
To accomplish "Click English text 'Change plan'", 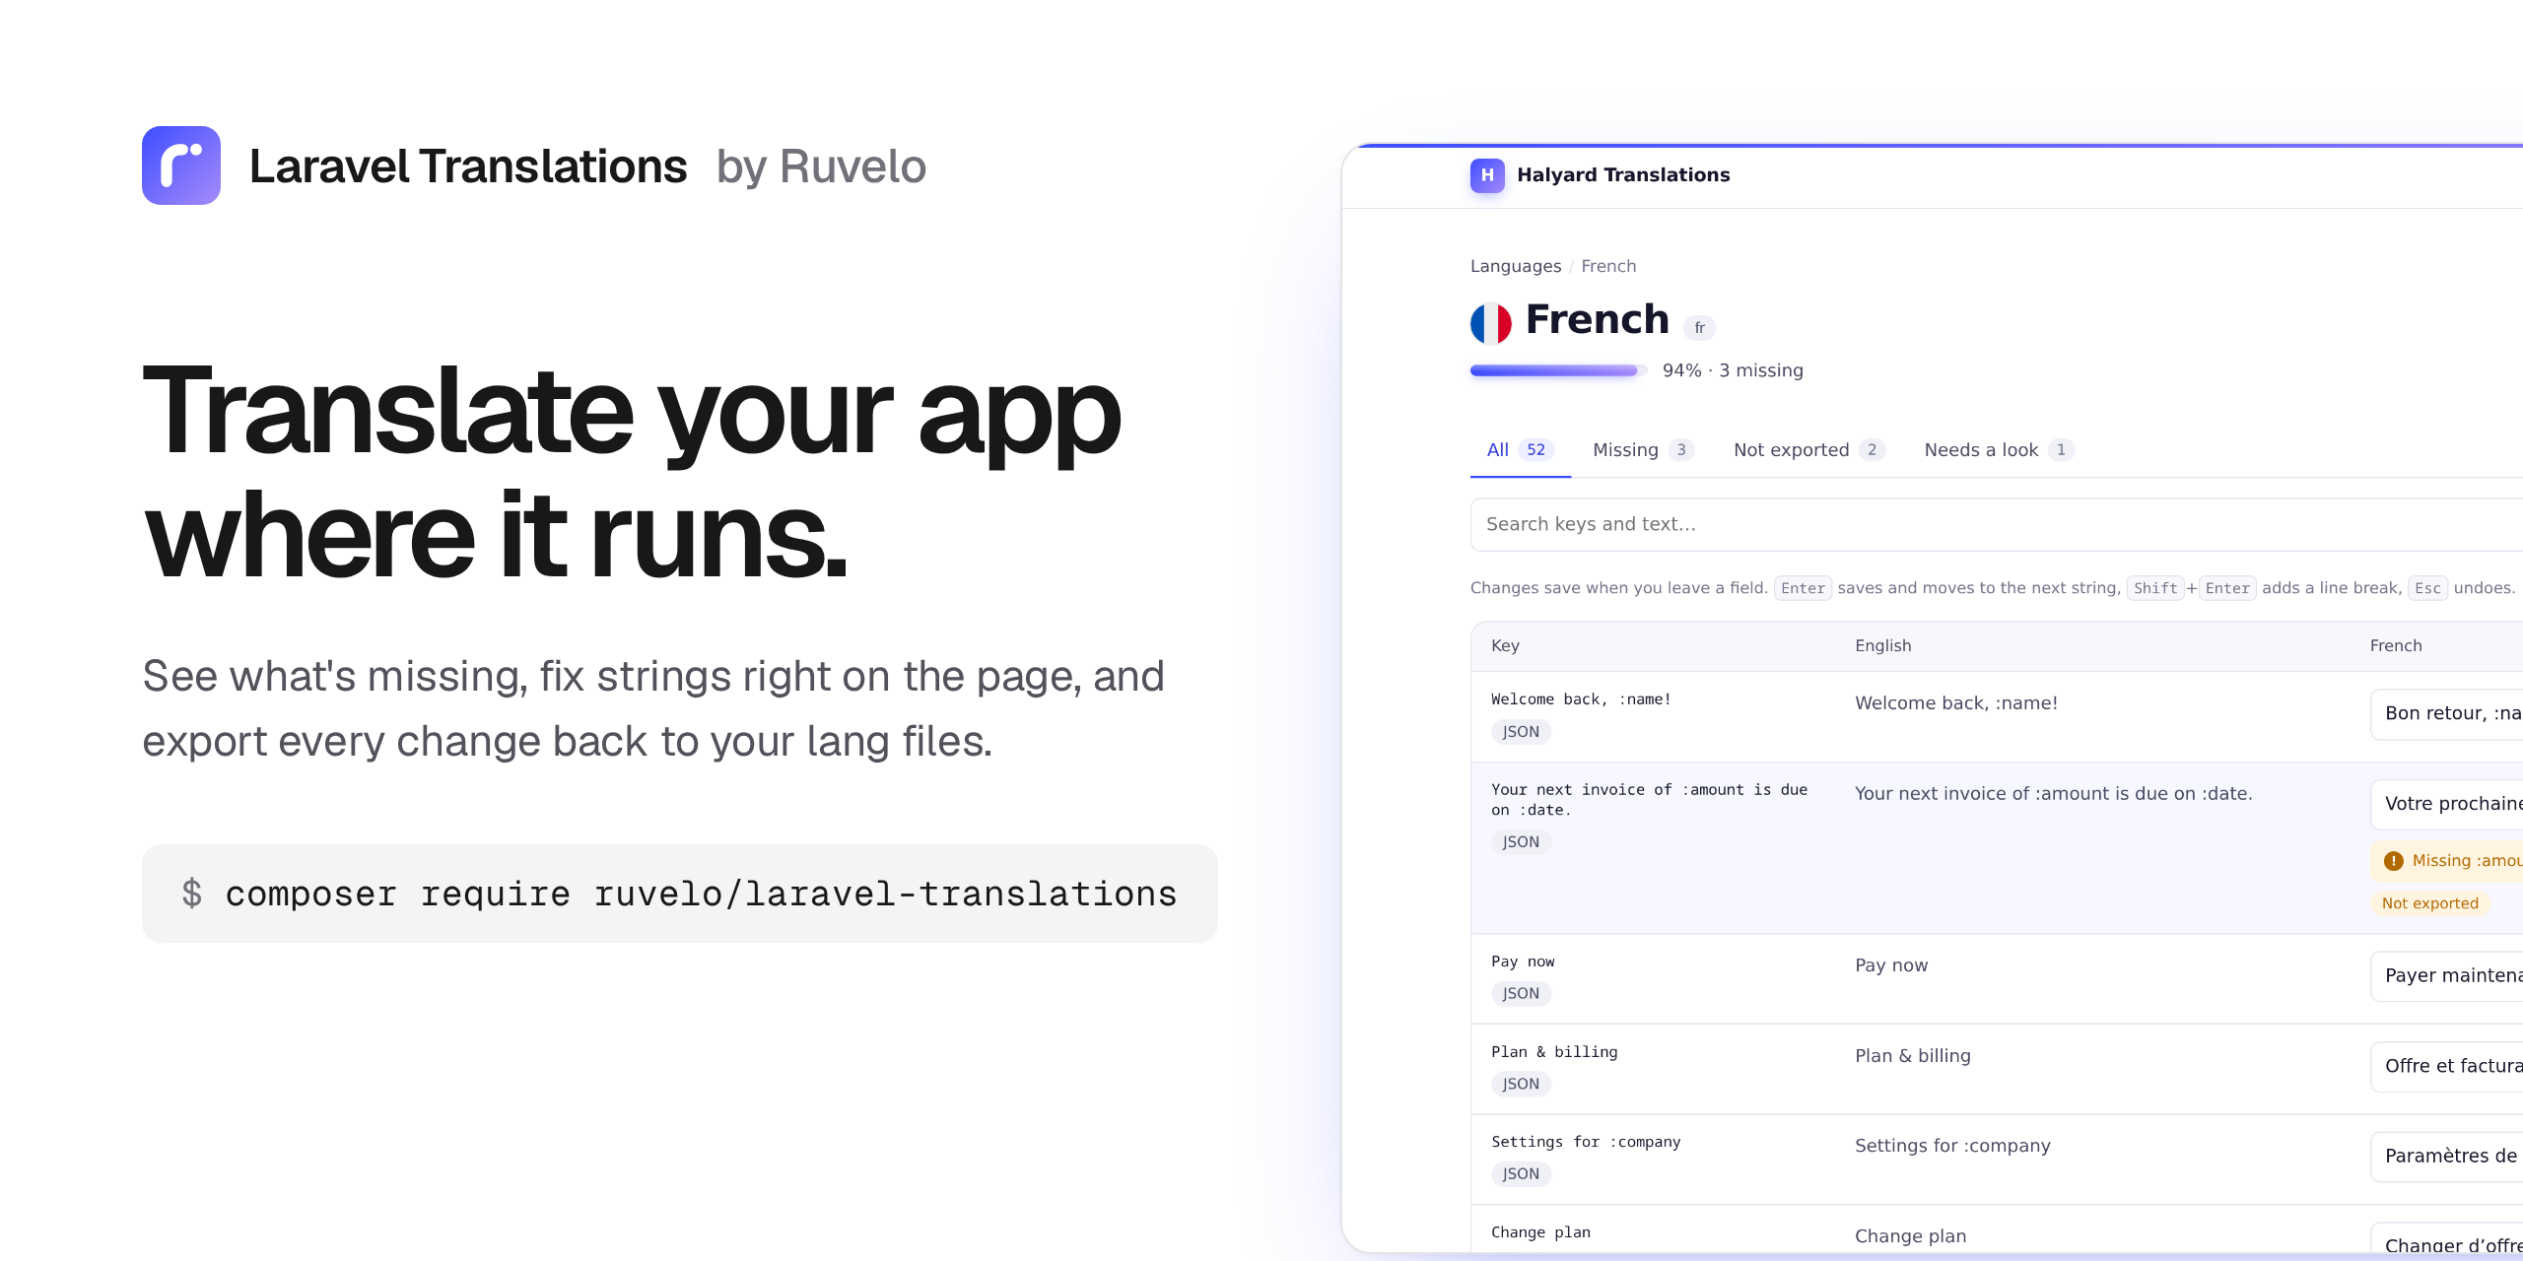I will [1910, 1236].
